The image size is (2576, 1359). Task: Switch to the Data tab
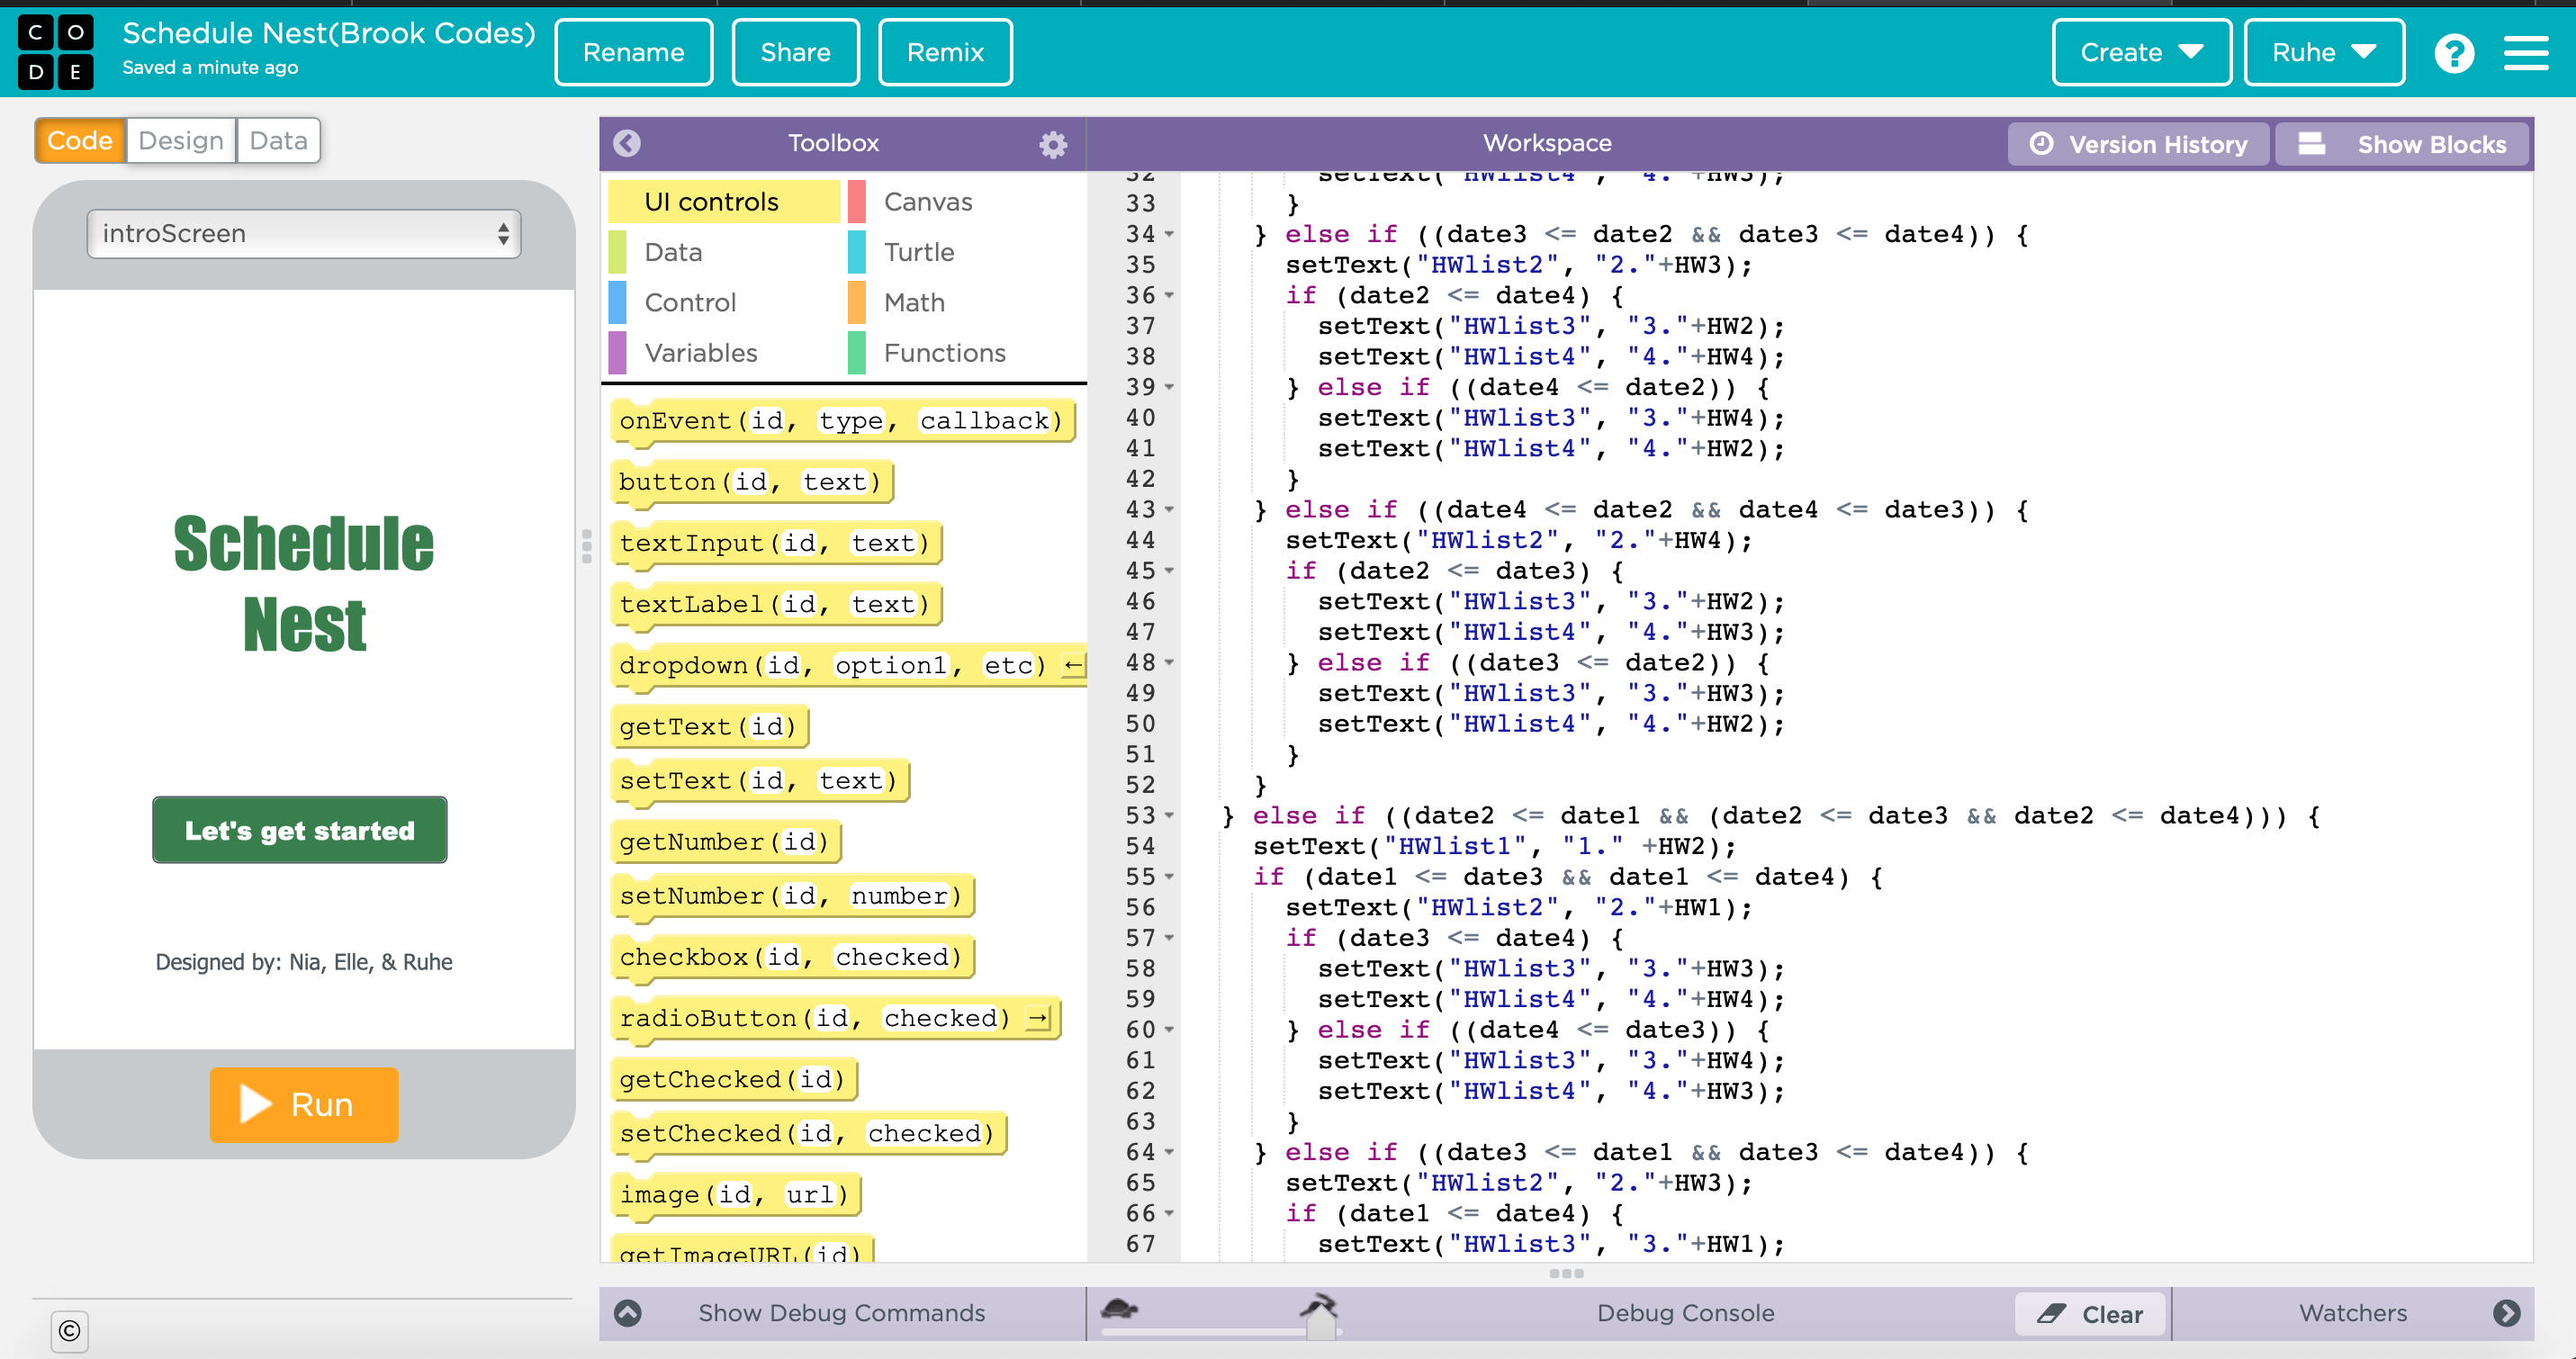coord(278,141)
